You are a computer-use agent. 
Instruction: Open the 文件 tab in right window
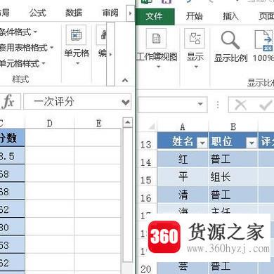tap(155, 16)
